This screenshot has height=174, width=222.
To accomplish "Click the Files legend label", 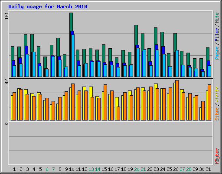I will coord(217,34).
